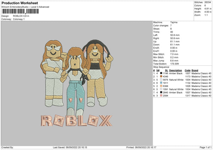Image resolution: width=213 pixels, height=150 pixels.
Task: Click the Width value 4.00 in
Action: 208,12
